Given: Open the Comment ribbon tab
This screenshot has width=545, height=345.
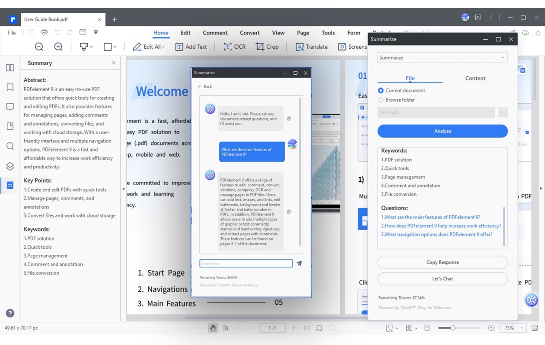Looking at the screenshot, I should point(215,33).
